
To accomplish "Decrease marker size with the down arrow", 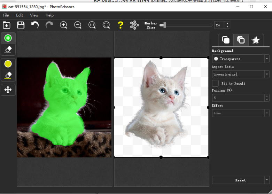I will [x=227, y=27].
